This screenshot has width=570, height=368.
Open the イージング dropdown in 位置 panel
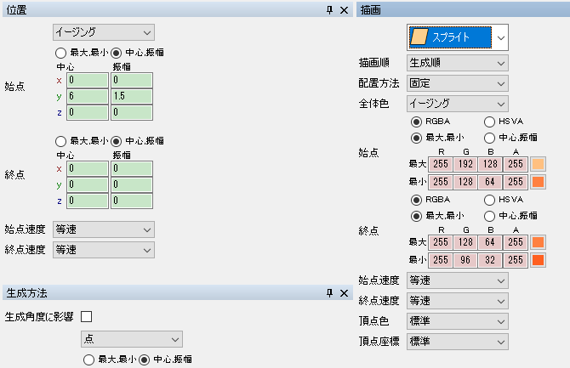click(x=104, y=32)
